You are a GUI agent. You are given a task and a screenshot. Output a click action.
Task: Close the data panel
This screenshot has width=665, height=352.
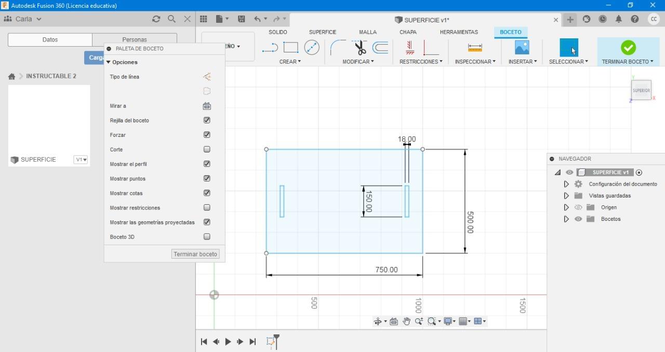187,19
